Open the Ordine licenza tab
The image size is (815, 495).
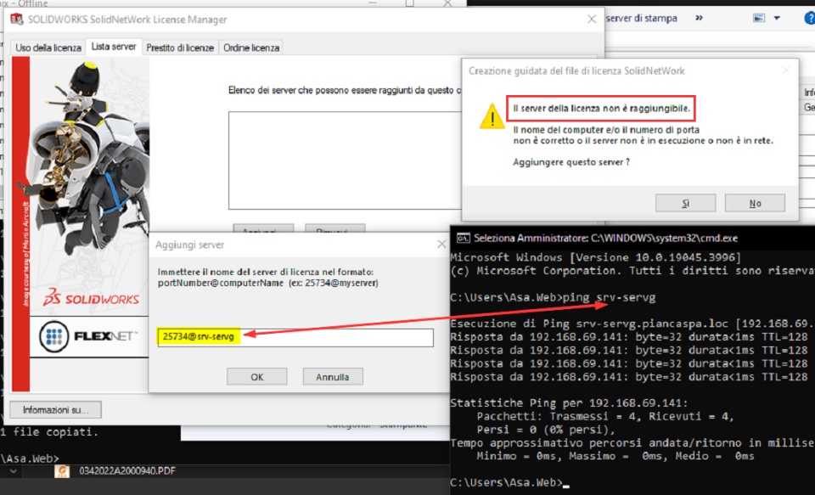tap(251, 48)
